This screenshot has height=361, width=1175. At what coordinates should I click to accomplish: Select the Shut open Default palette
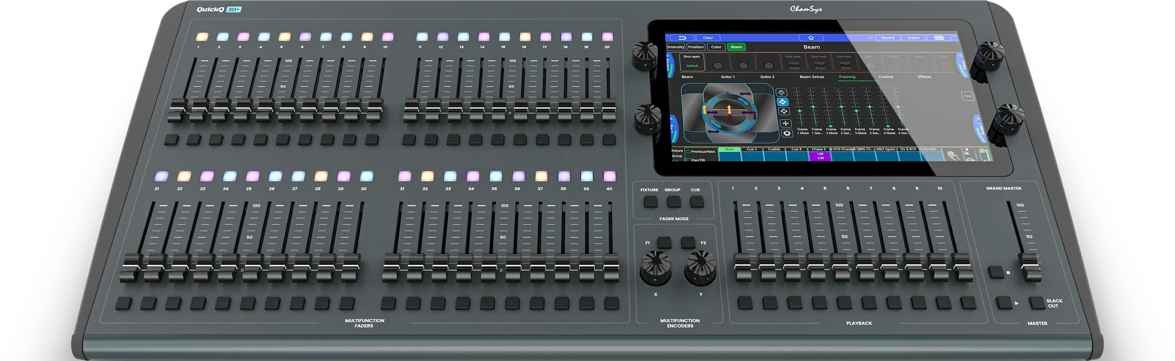[692, 63]
